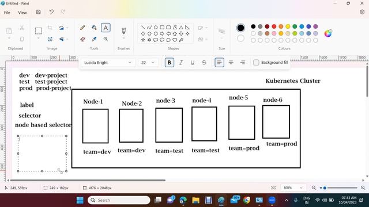Open the shape outline dropdown
369x207 pixels.
(202, 28)
